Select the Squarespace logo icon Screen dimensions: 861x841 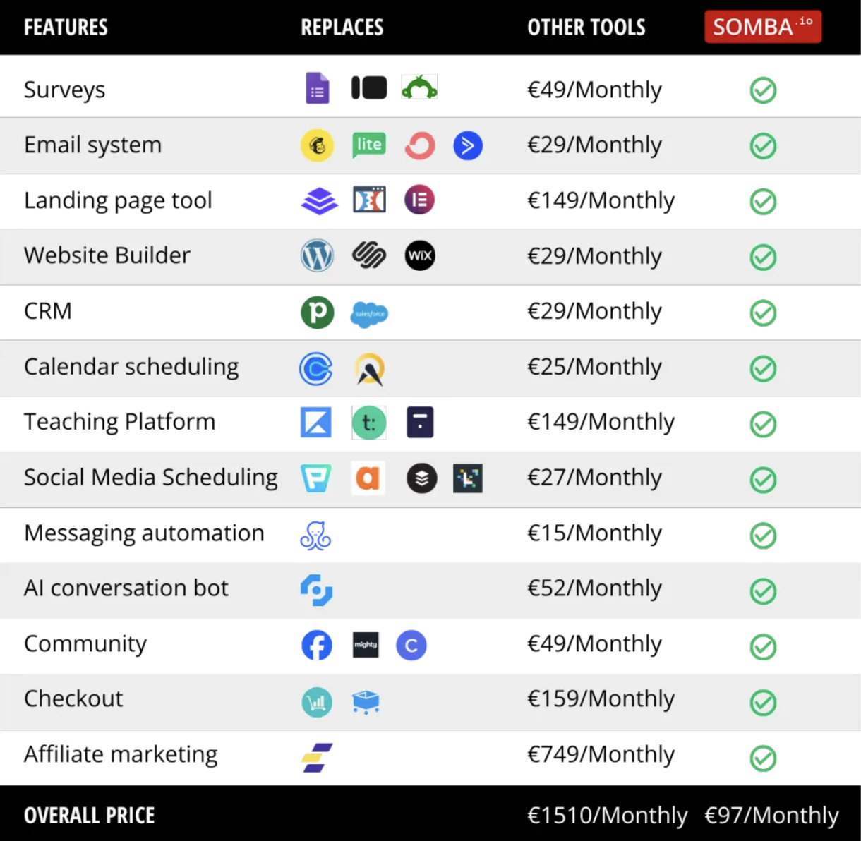[369, 255]
